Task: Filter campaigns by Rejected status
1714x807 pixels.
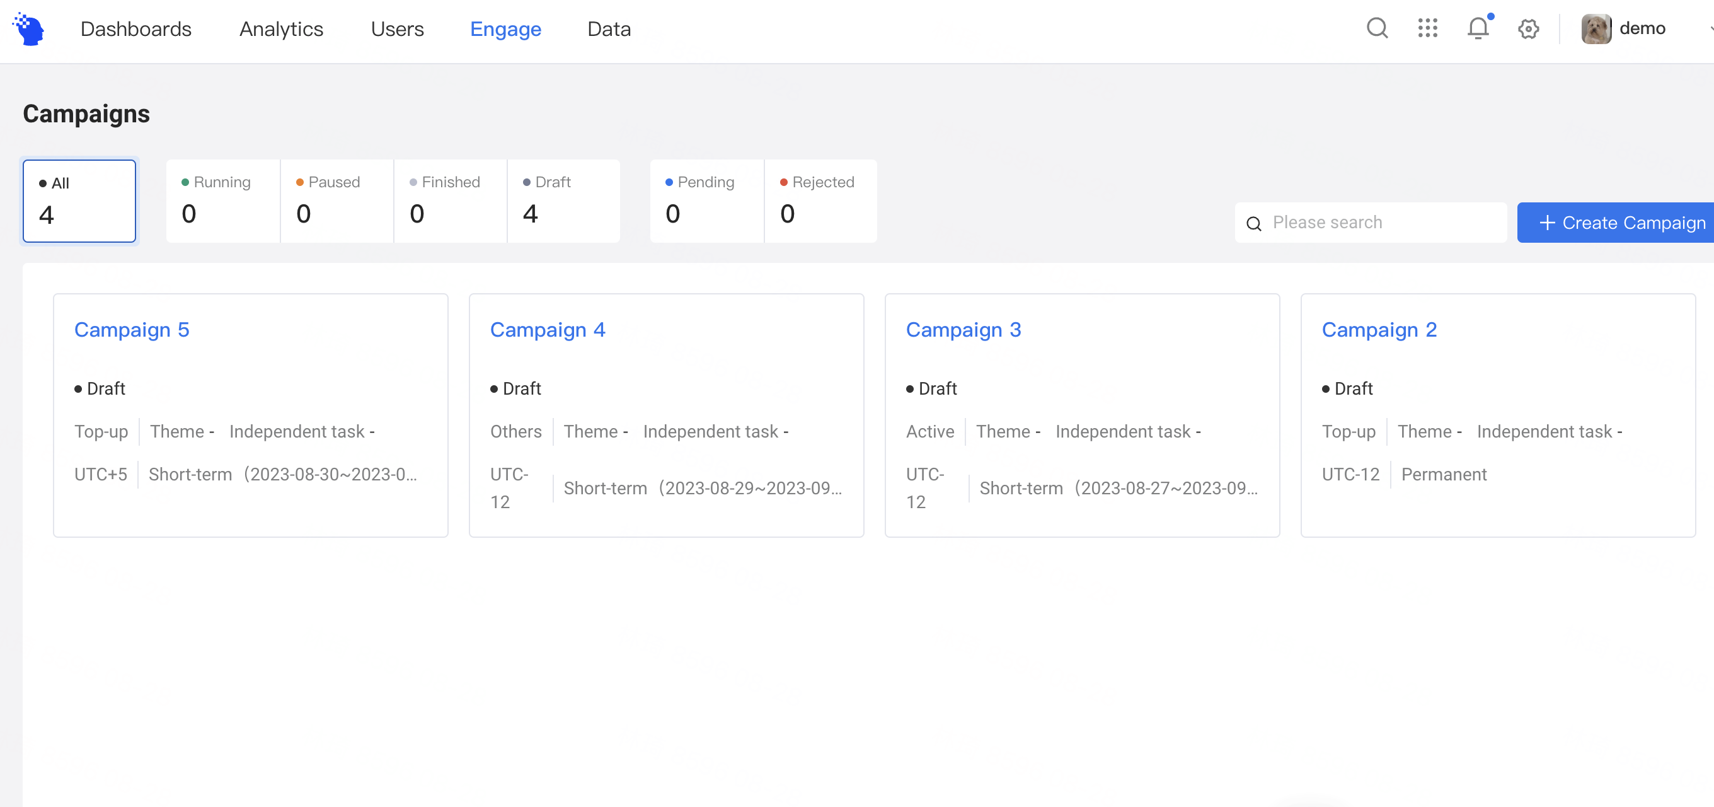Action: pyautogui.click(x=821, y=201)
